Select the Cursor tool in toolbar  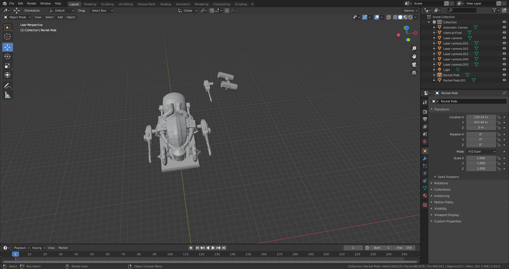[x=7, y=37]
